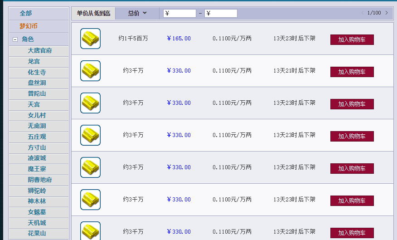Click the maximum price input field
Image resolution: width=397 pixels, height=240 pixels.
click(221, 14)
